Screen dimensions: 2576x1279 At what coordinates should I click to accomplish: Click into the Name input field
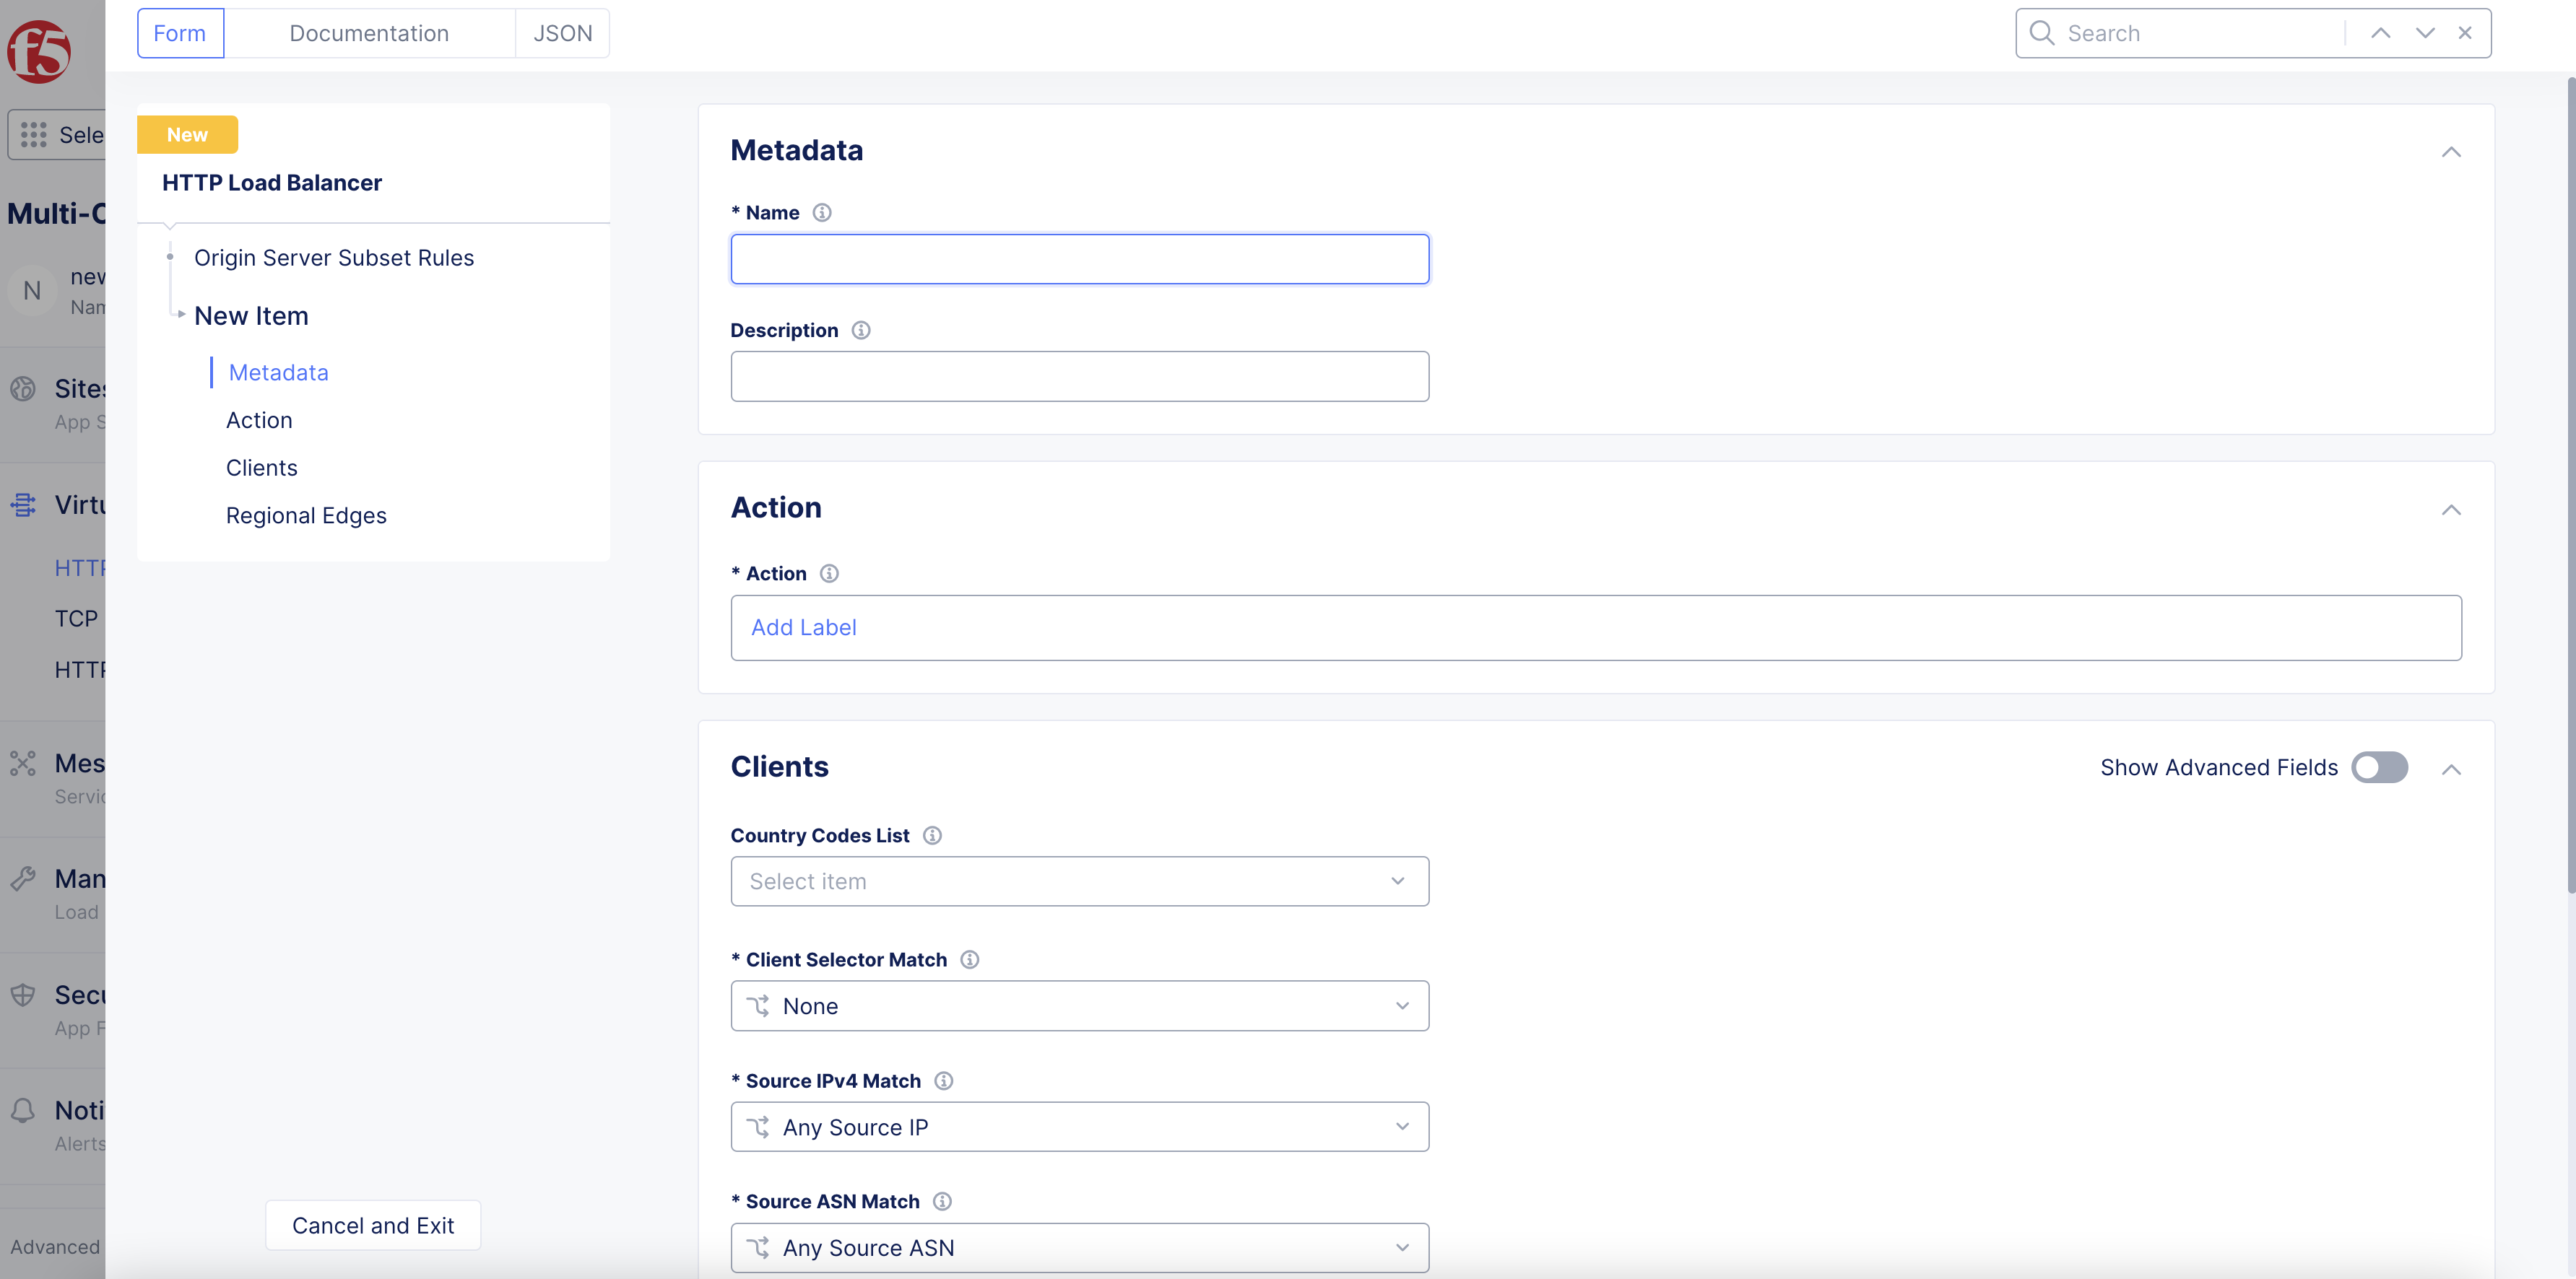pyautogui.click(x=1079, y=260)
